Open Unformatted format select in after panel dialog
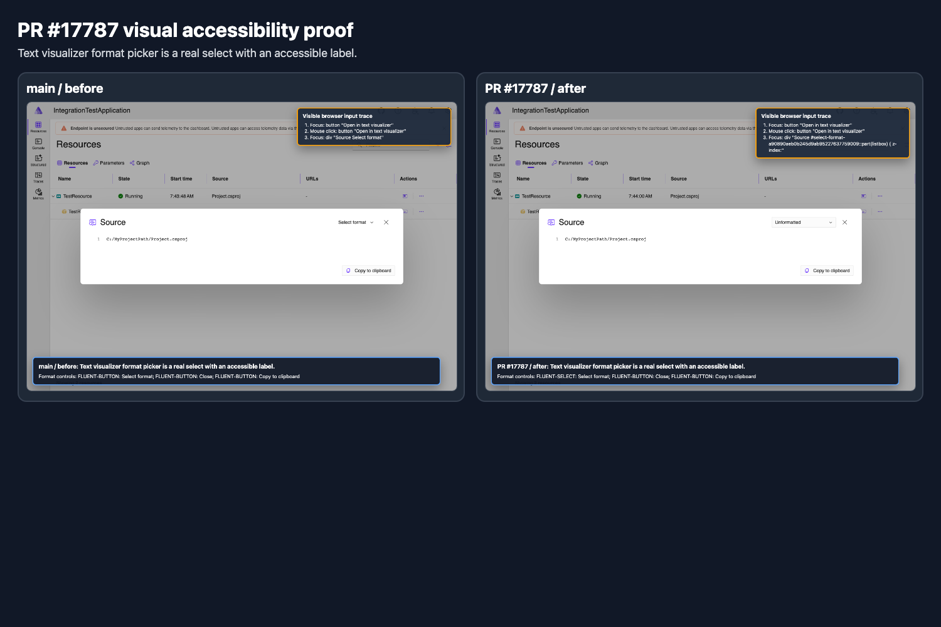Screen dimensions: 941x627 tap(804, 223)
